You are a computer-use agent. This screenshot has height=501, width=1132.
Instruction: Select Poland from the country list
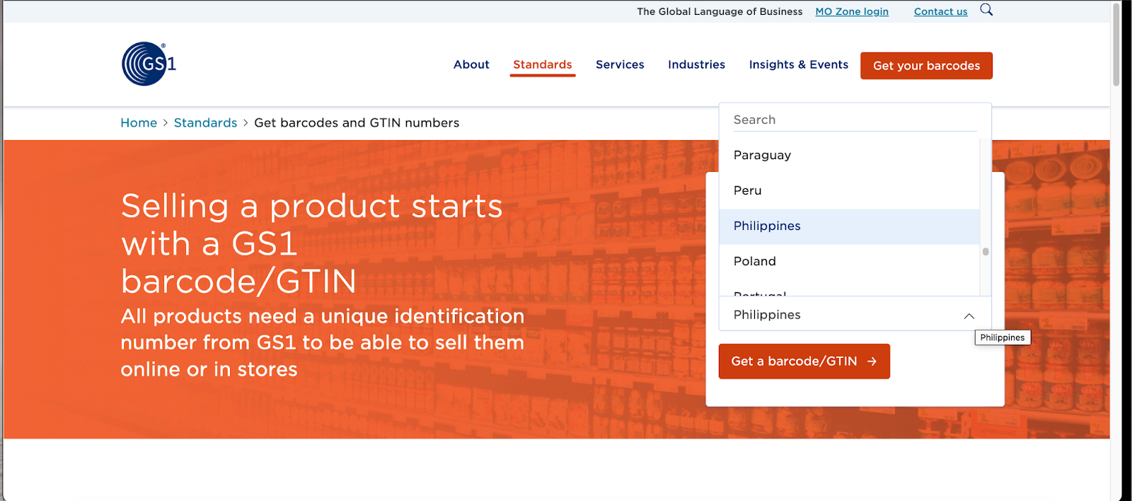tap(849, 262)
